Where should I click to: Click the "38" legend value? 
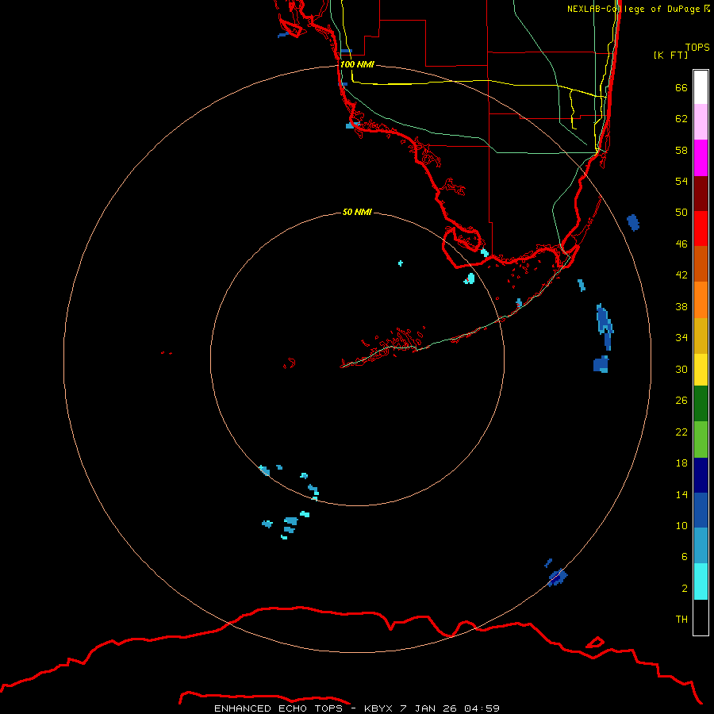click(681, 307)
